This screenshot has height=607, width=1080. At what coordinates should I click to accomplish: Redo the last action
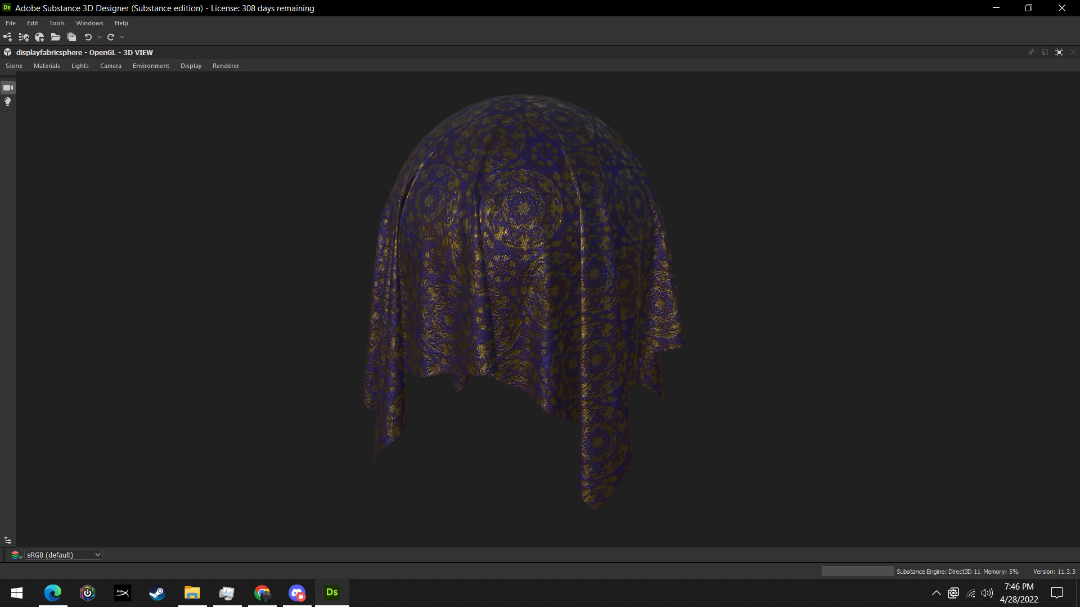111,37
